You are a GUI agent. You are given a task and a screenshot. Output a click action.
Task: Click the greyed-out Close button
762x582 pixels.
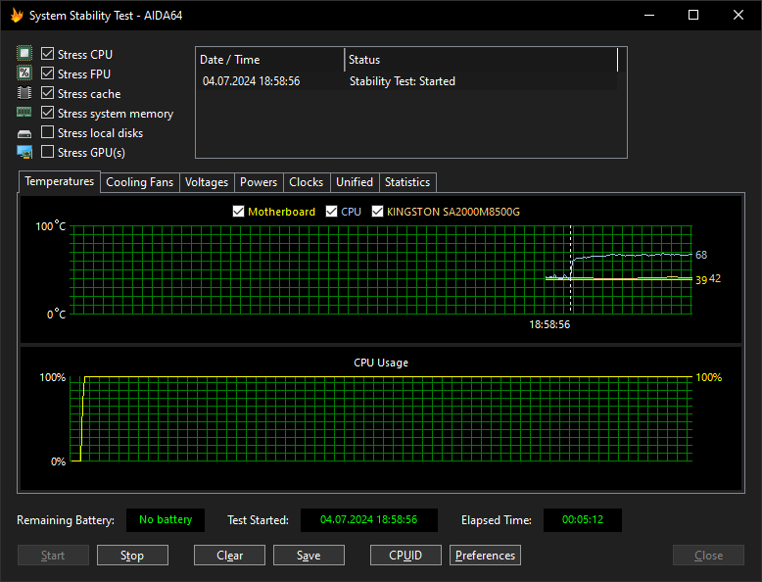click(x=708, y=556)
